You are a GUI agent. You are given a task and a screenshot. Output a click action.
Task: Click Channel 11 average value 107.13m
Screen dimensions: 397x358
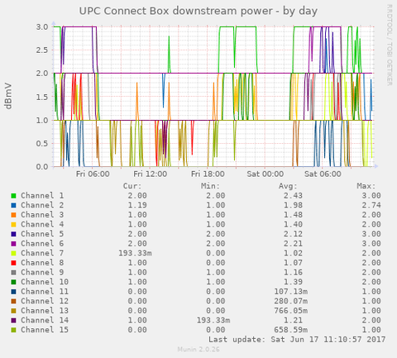(291, 292)
